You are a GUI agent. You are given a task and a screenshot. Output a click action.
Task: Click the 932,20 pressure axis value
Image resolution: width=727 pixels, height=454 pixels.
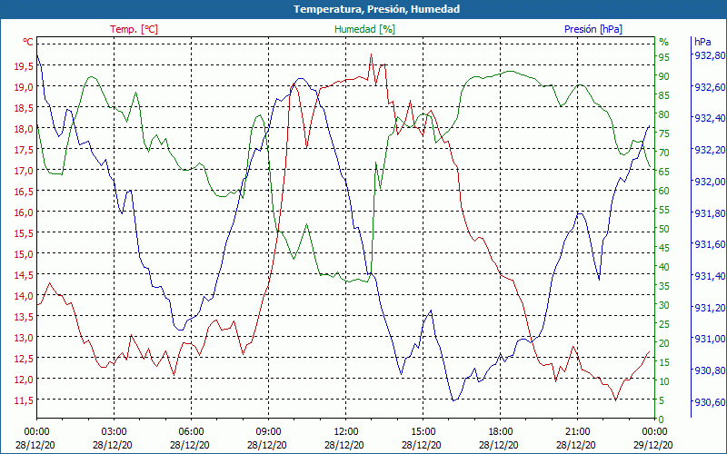710,150
